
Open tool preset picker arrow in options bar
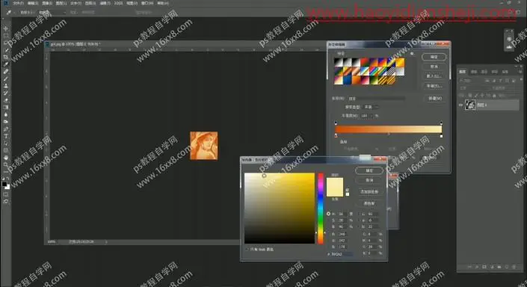14,13
